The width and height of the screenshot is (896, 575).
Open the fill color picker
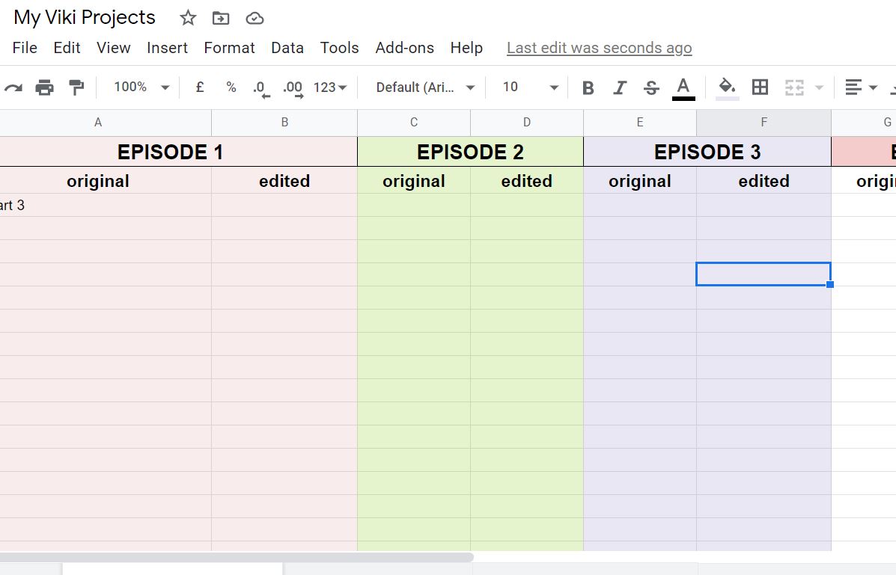pyautogui.click(x=727, y=87)
